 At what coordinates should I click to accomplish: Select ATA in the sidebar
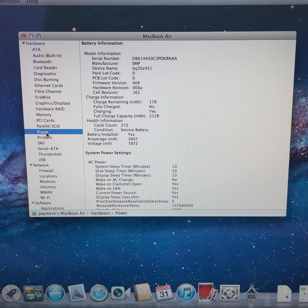36,50
